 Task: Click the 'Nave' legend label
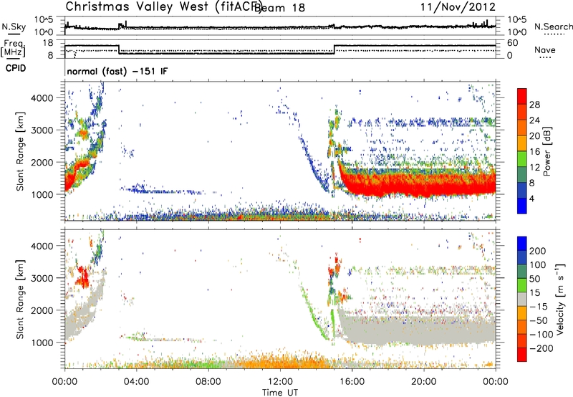point(545,49)
